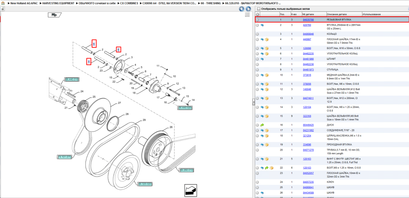Collapse the parts list with splitter arrow

click(x=254, y=102)
